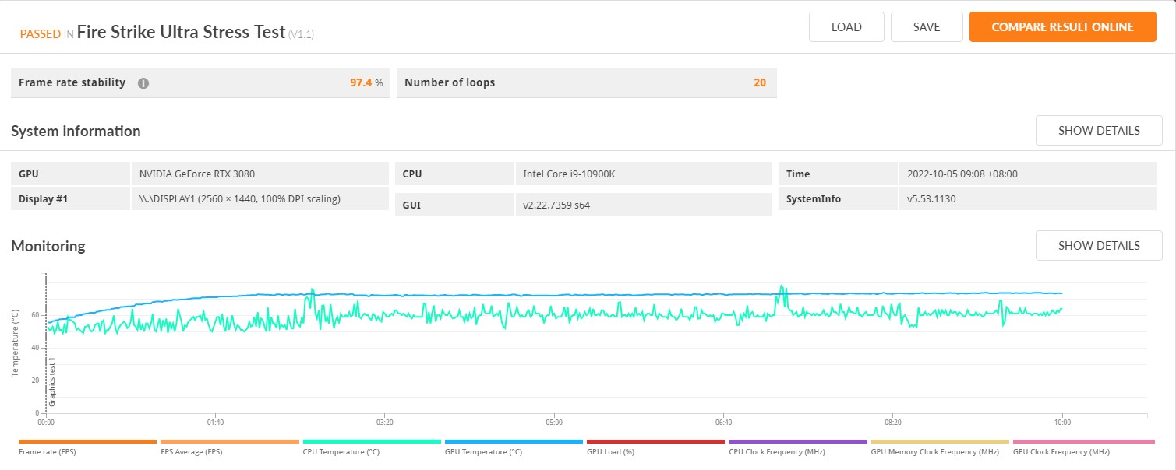This screenshot has width=1176, height=470.
Task: Toggle Frame rate (FPS) legend series
Action: point(87,447)
